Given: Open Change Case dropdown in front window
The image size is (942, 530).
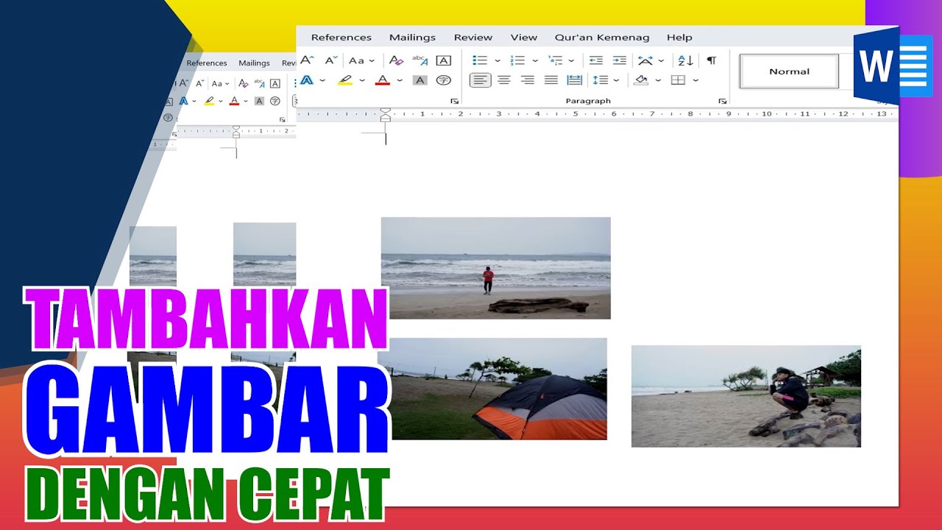Looking at the screenshot, I should click(x=361, y=60).
